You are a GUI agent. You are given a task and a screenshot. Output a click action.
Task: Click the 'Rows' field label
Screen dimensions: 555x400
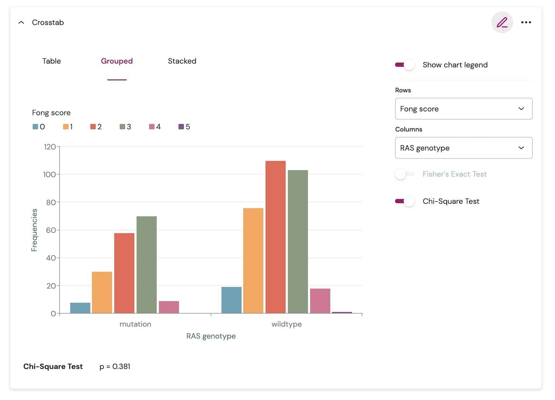click(x=403, y=90)
